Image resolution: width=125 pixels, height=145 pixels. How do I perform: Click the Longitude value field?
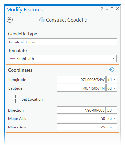81,79
